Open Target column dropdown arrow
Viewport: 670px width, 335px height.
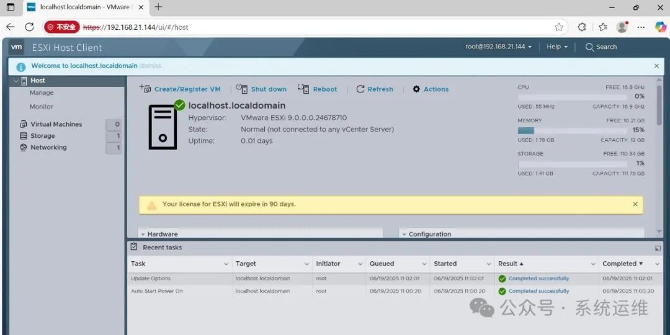coord(306,264)
